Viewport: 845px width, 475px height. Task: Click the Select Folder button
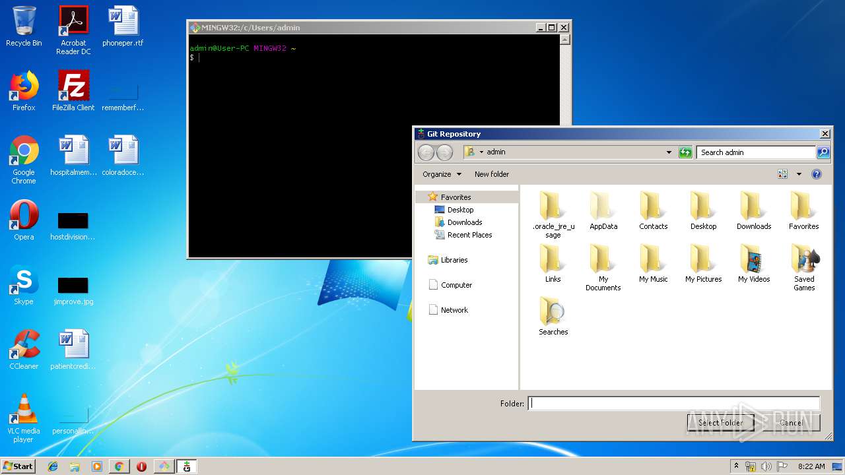720,423
